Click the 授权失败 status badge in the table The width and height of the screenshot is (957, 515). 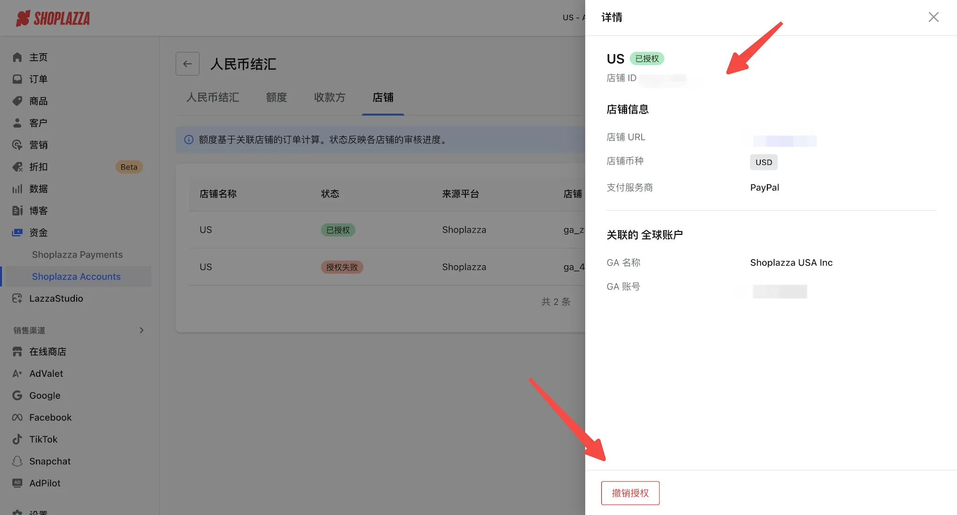tap(342, 267)
